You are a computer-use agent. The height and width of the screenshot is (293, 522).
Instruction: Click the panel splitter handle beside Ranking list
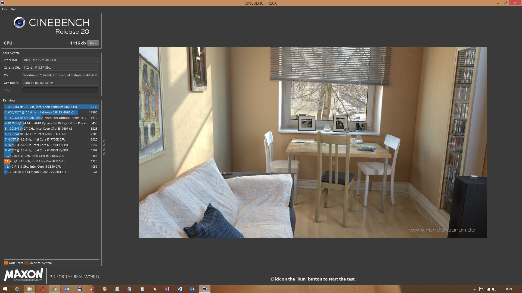tap(104, 148)
